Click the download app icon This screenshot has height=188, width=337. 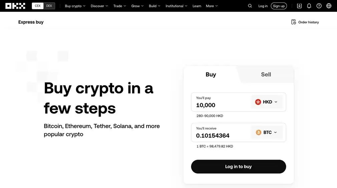299,6
